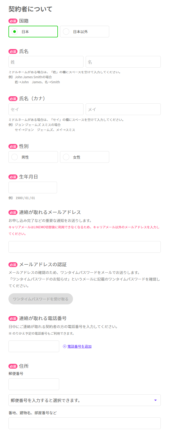This screenshot has width=170, height=437.
Task: Click the email address input field
Action: 85,247
